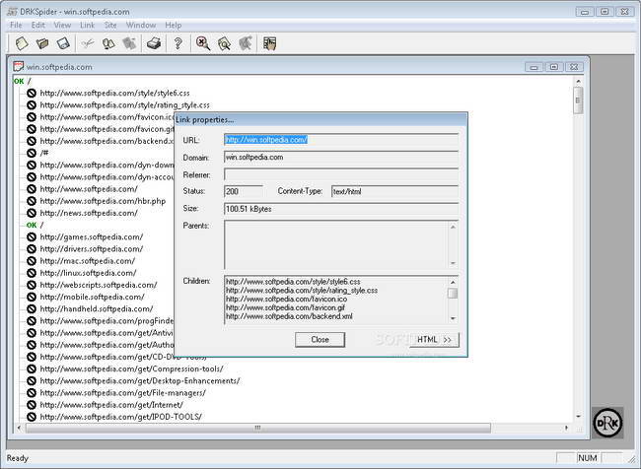Click the greyed-out icon after the magnifiers

pyautogui.click(x=246, y=43)
